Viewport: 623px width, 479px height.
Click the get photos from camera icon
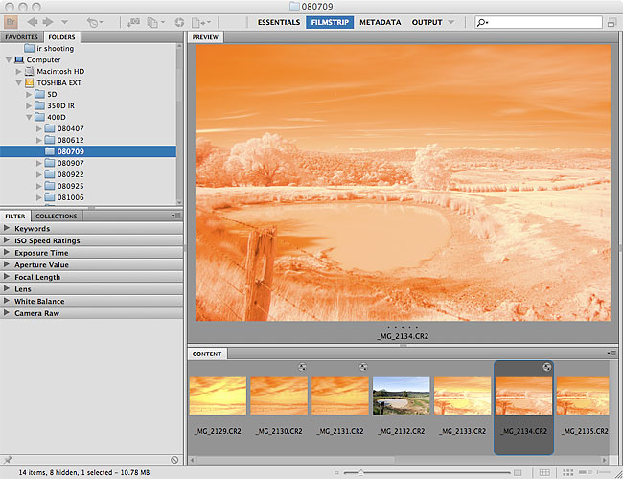pos(132,21)
